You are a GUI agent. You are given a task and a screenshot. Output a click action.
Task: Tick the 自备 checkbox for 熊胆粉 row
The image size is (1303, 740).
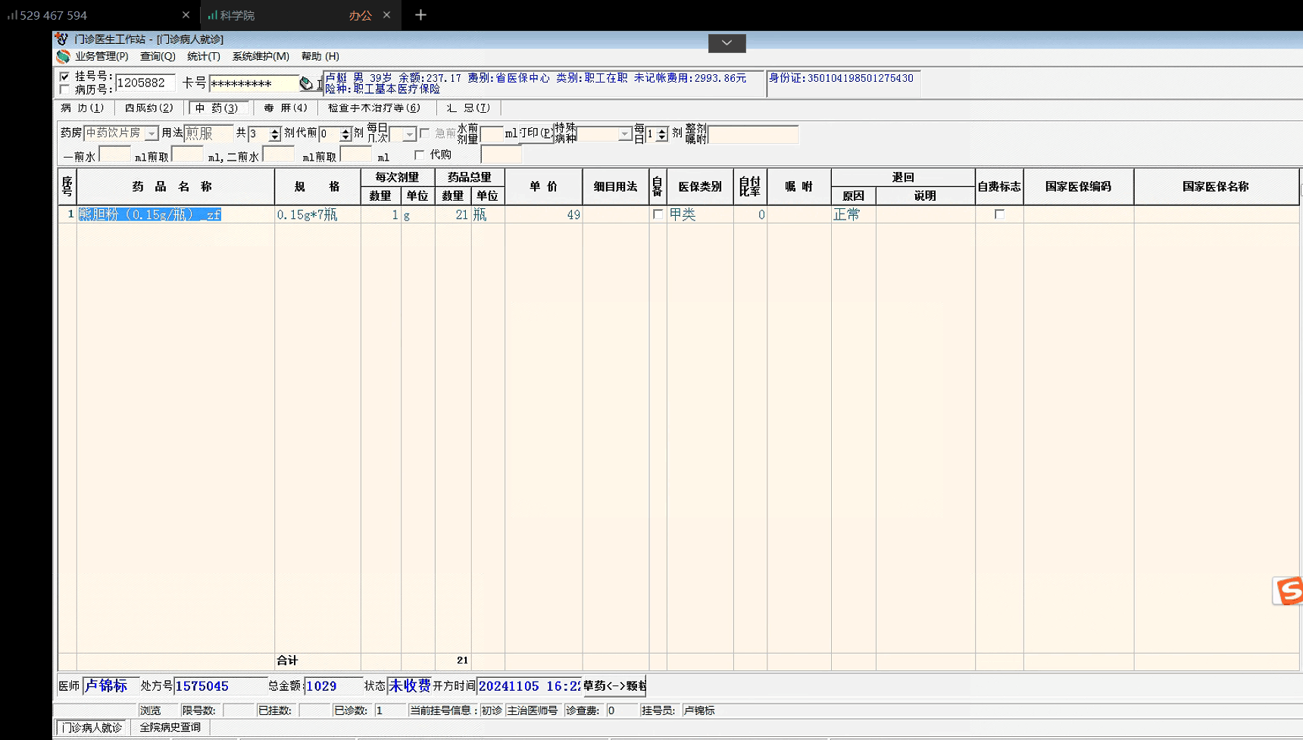[658, 214]
